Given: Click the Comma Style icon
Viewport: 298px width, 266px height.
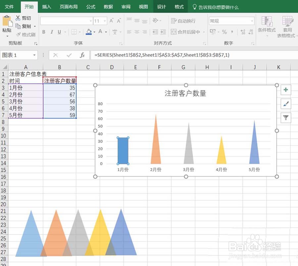Looking at the screenshot, I should point(232,32).
